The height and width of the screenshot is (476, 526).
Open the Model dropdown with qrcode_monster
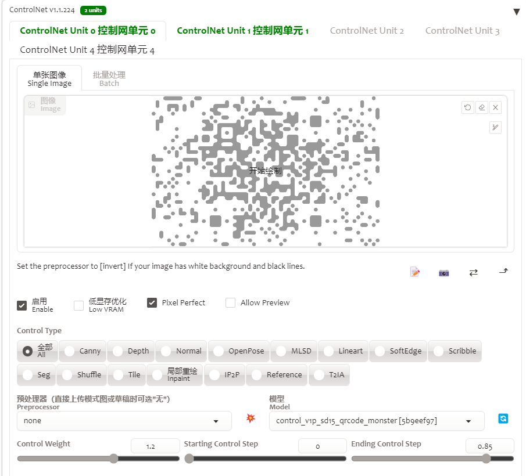pos(377,421)
